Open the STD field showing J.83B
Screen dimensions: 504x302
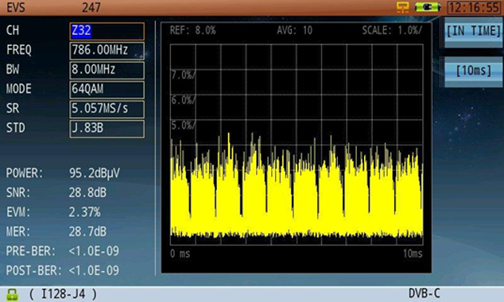tap(107, 129)
